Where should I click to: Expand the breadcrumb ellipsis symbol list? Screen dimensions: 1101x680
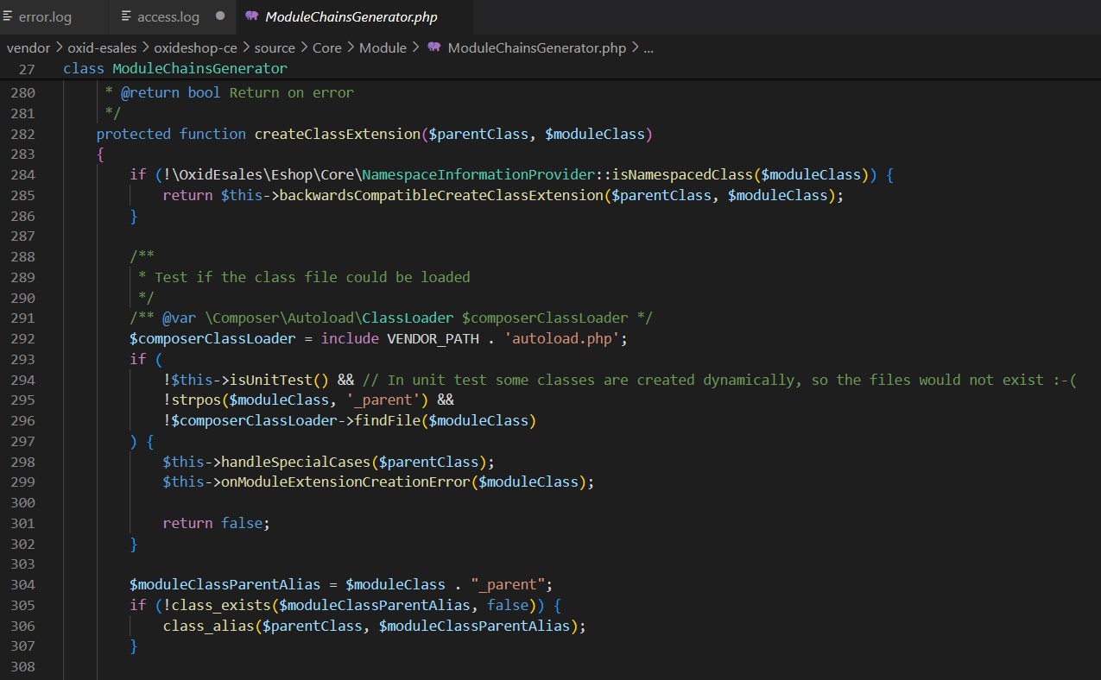(x=649, y=47)
